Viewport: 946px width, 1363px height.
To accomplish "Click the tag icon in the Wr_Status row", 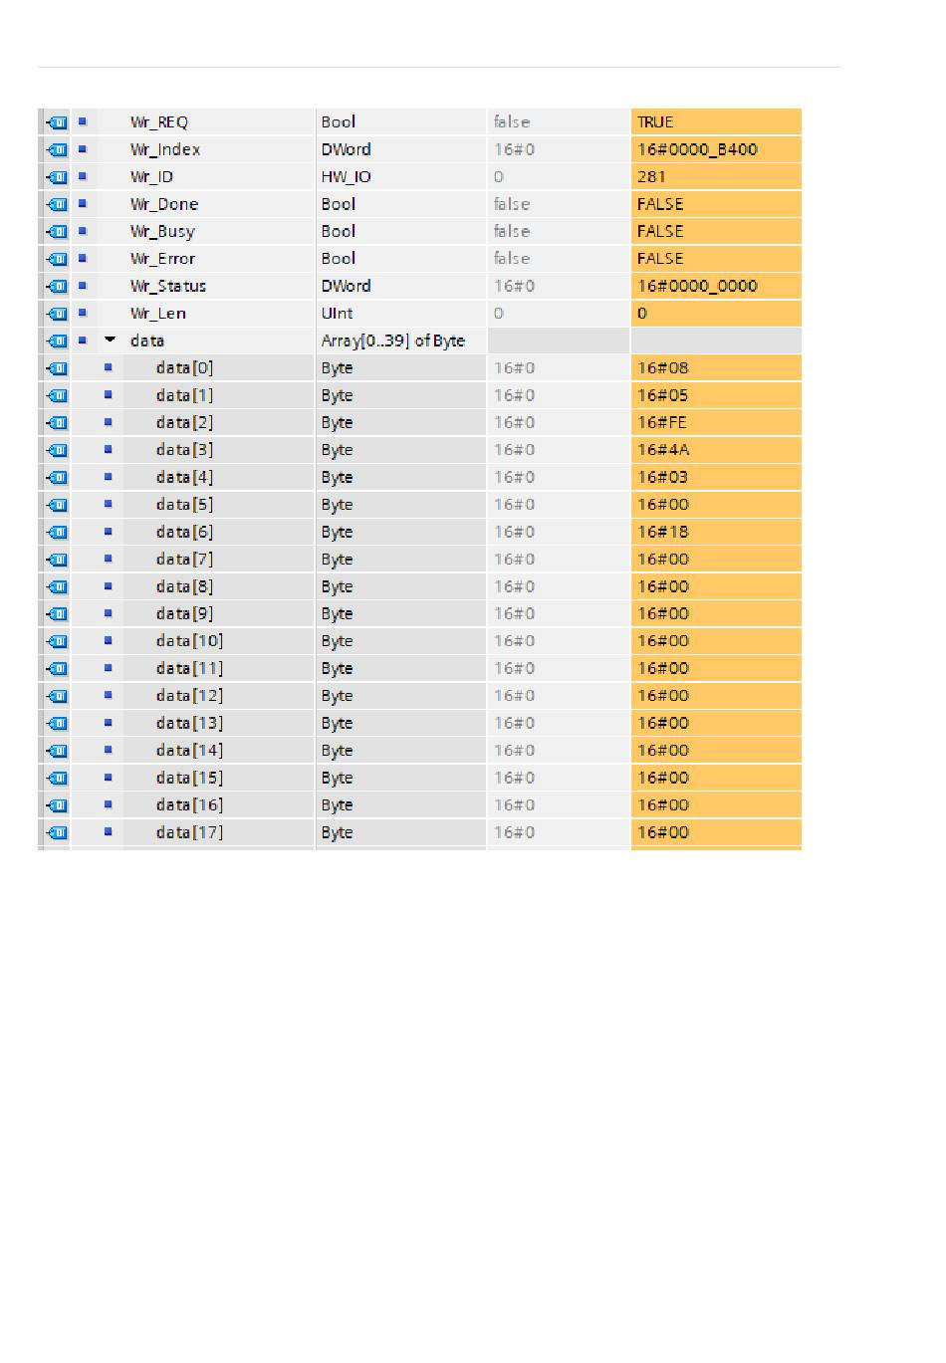I will pyautogui.click(x=57, y=286).
